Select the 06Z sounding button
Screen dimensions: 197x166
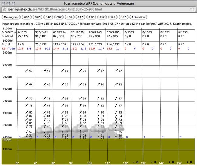(26, 17)
